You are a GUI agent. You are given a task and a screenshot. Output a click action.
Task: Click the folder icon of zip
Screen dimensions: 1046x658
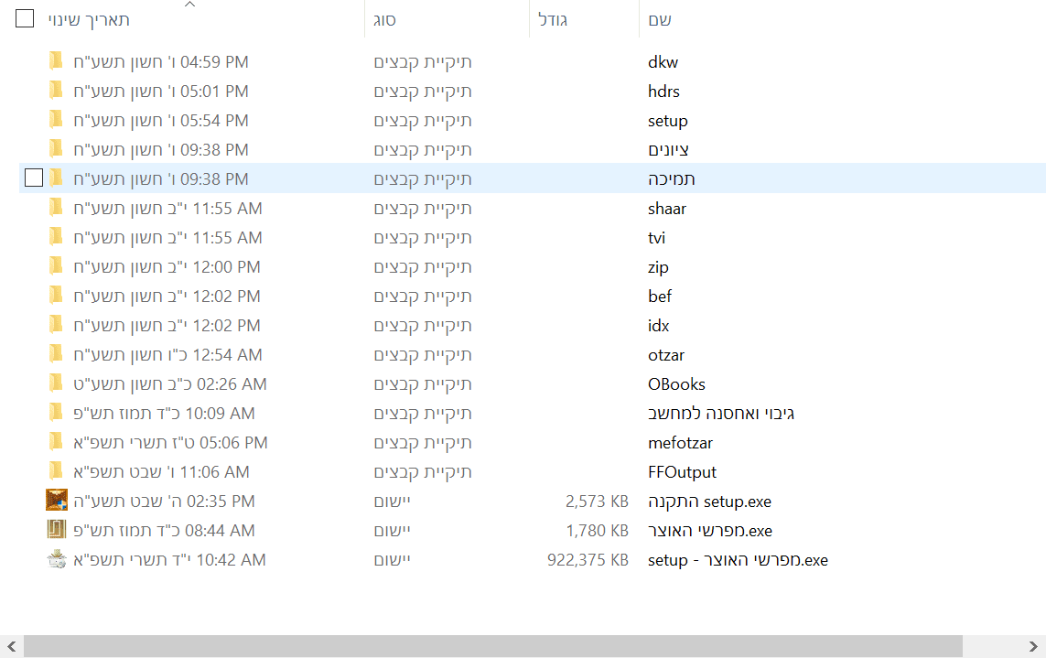coord(56,267)
